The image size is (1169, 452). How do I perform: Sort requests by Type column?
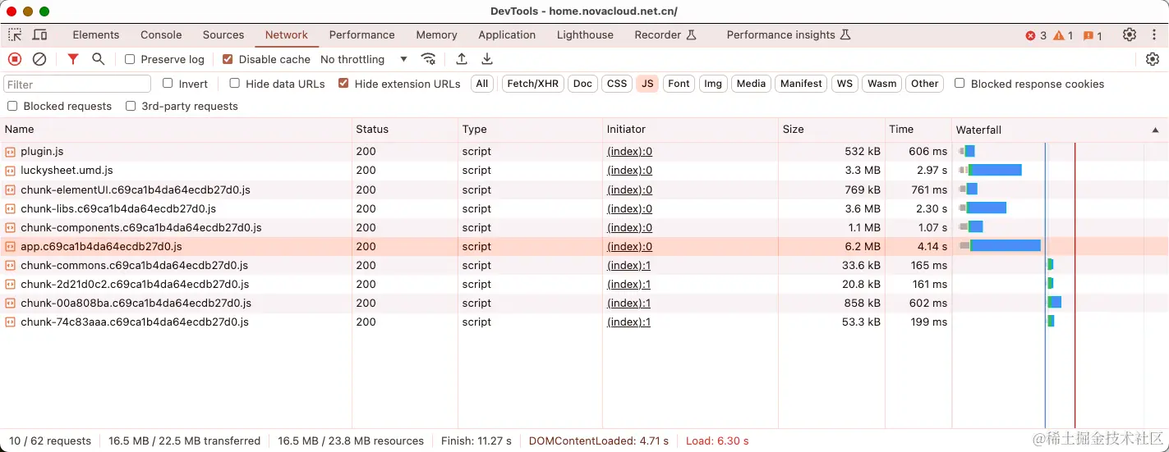[x=530, y=129]
